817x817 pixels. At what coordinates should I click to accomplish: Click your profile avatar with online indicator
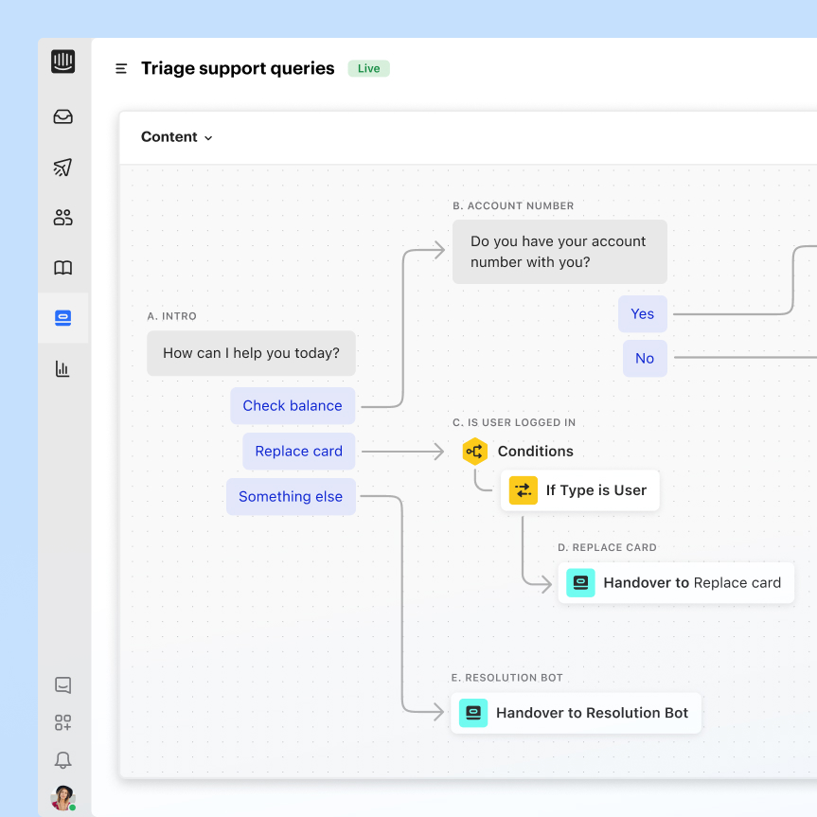coord(62,796)
